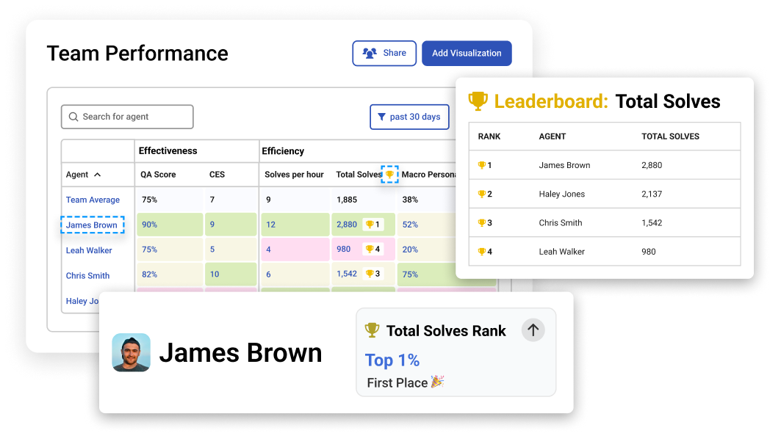Click the Share button

(x=384, y=54)
